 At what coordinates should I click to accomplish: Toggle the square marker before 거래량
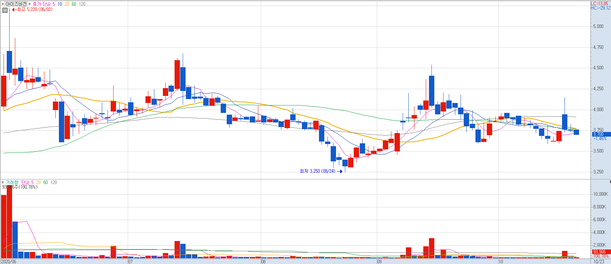click(2, 183)
